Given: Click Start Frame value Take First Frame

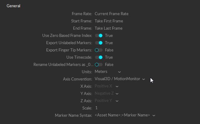Looking at the screenshot, I should 109,21.
